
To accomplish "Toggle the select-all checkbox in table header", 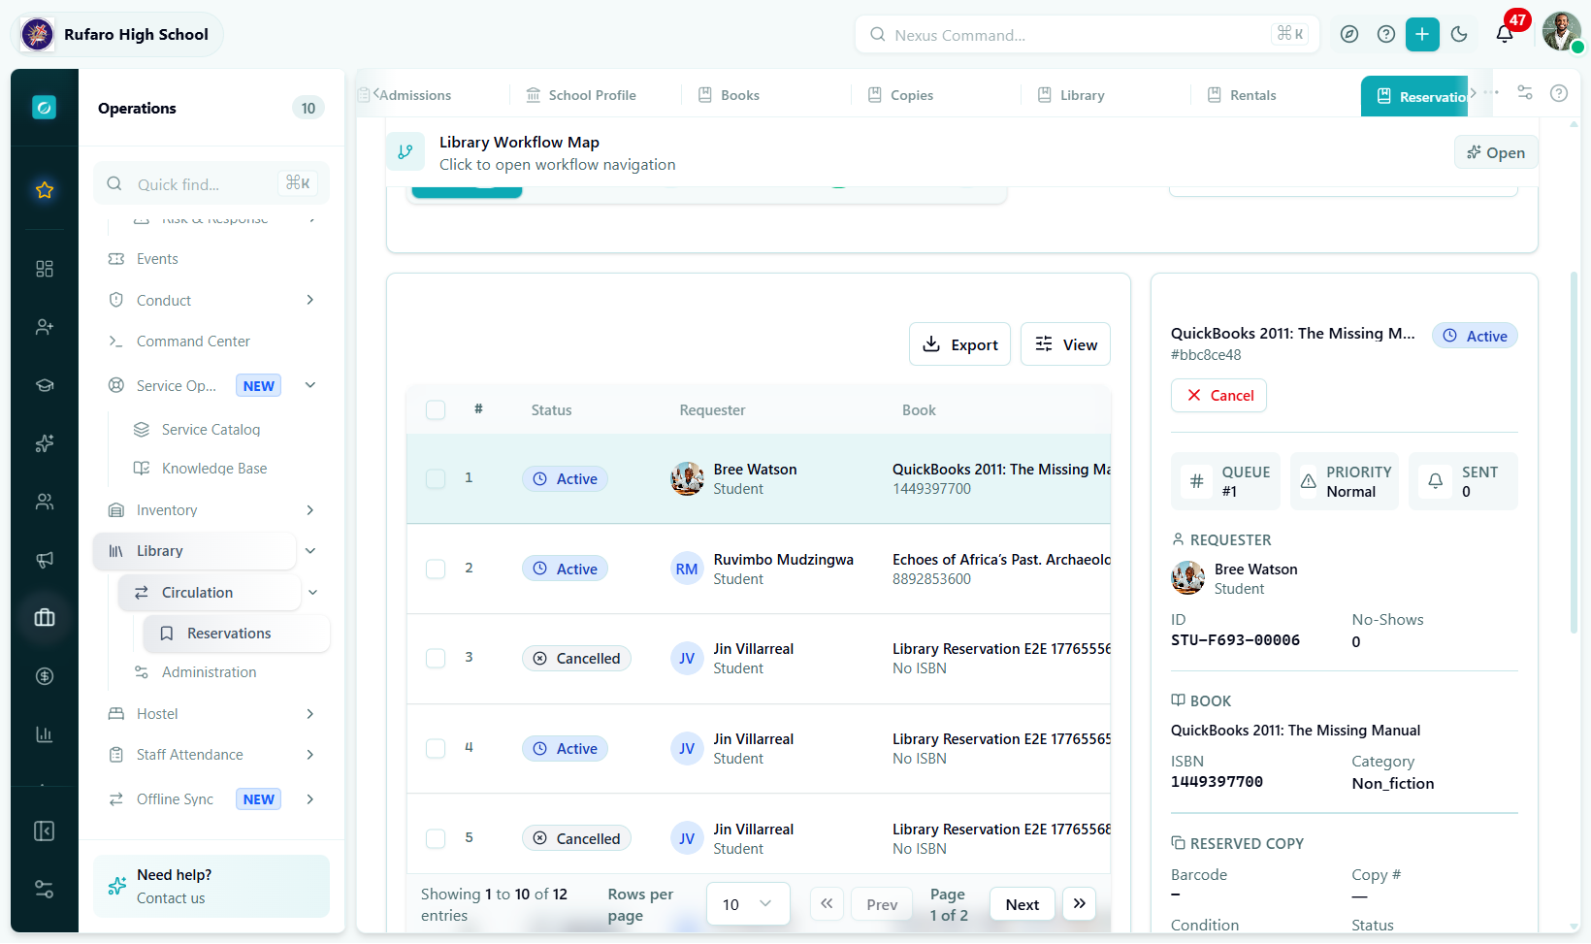I will pos(436,410).
